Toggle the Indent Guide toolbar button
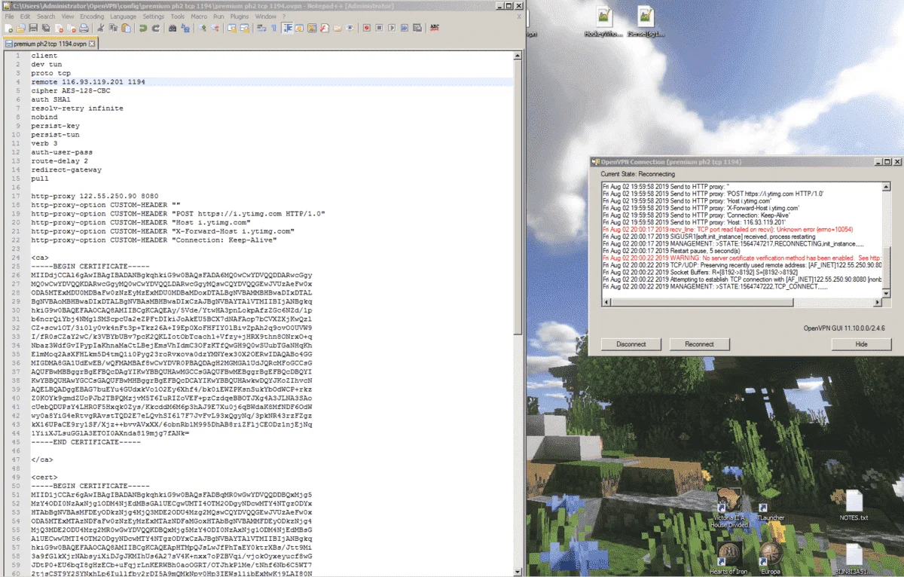This screenshot has width=904, height=577. click(x=289, y=28)
